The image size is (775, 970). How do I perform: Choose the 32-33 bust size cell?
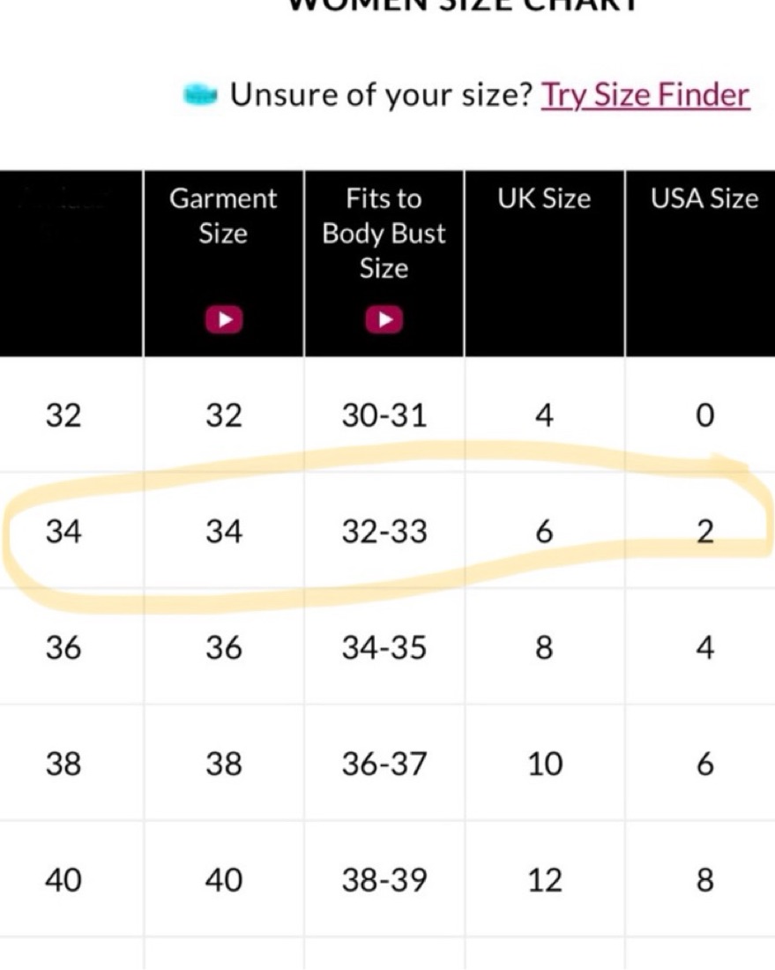click(384, 532)
